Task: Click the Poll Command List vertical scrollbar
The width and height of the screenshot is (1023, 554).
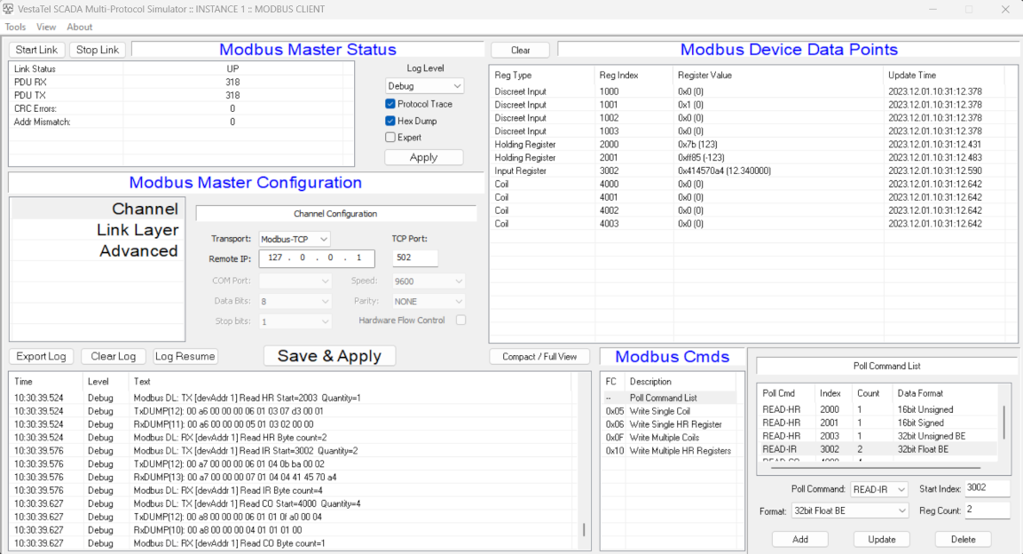Action: [x=1004, y=423]
